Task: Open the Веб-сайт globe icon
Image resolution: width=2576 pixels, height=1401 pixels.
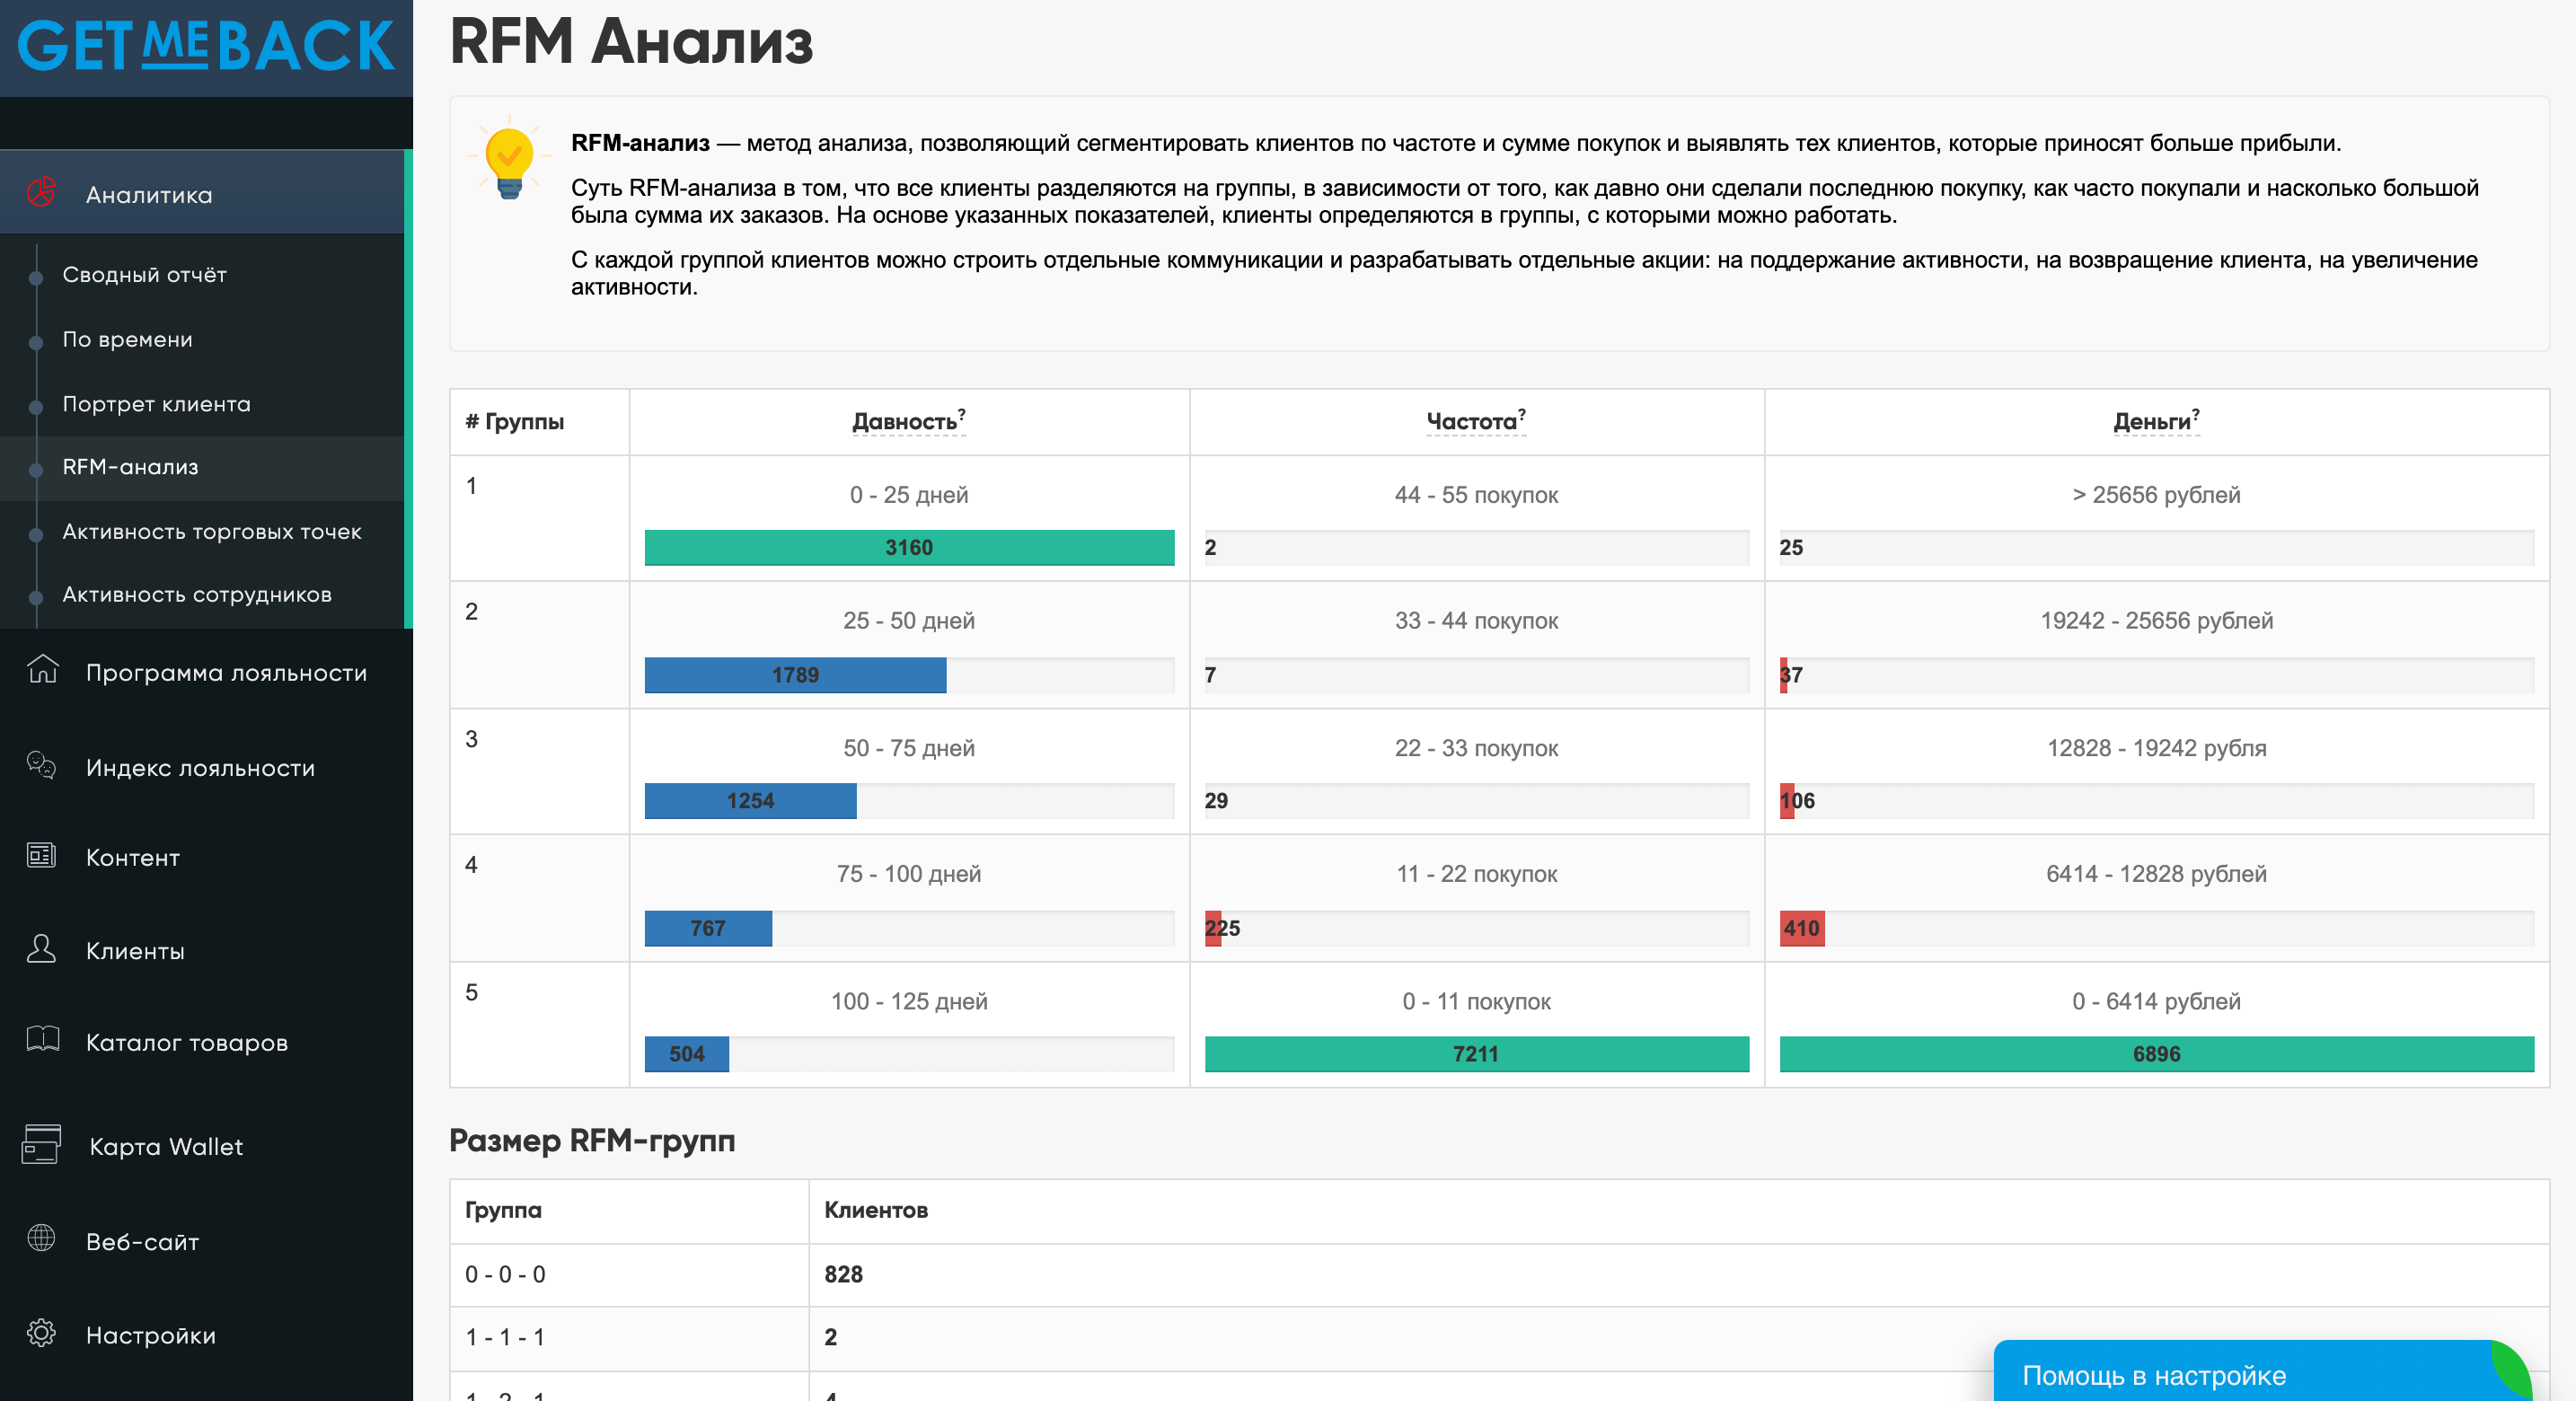Action: tap(41, 1238)
